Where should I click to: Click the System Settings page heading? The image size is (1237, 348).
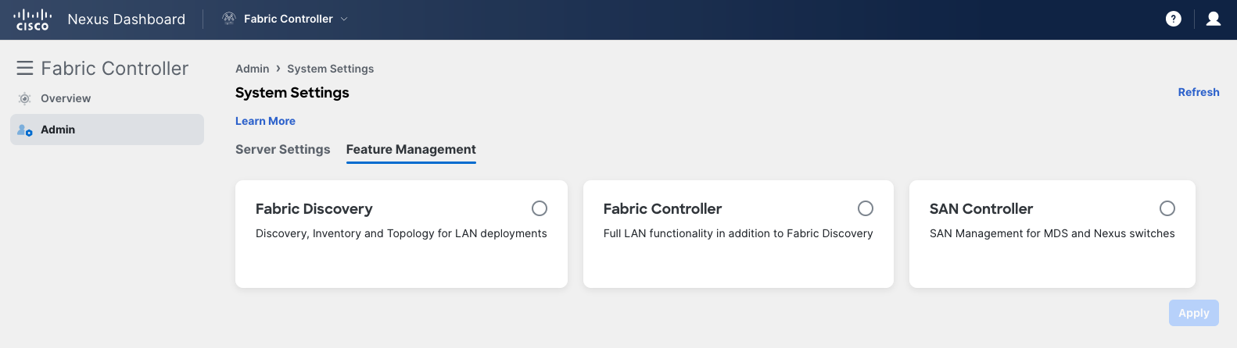(x=292, y=93)
